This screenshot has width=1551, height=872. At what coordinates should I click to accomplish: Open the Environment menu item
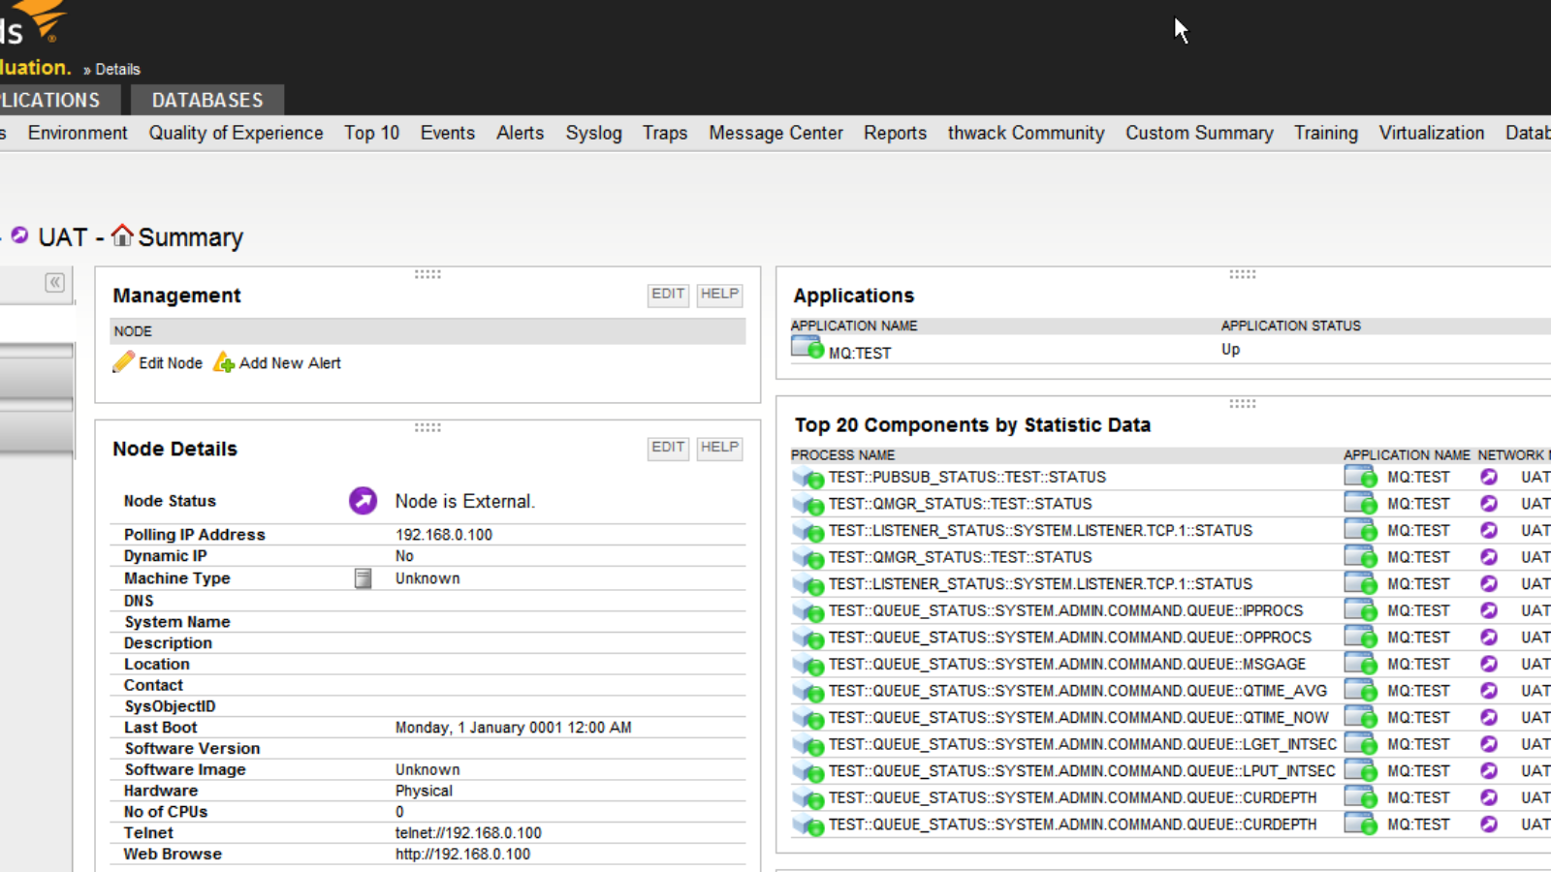78,133
